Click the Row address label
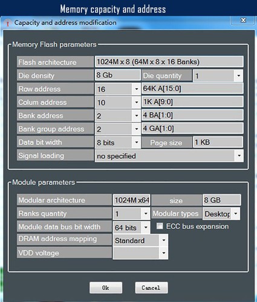 [55, 89]
